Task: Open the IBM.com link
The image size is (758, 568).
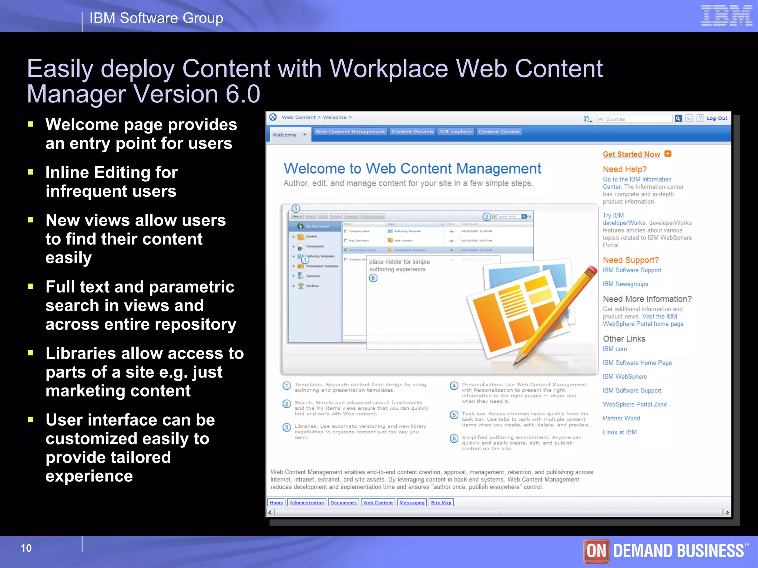Action: tap(615, 349)
